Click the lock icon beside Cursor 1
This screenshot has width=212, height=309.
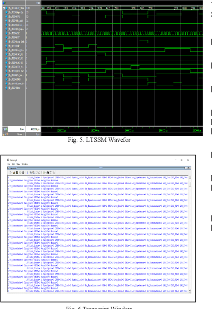pyautogui.click(x=3, y=134)
